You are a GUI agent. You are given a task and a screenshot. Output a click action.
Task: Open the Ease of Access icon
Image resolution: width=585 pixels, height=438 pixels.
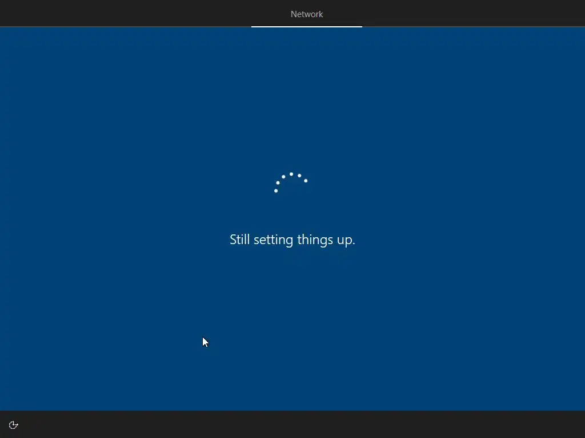[14, 425]
